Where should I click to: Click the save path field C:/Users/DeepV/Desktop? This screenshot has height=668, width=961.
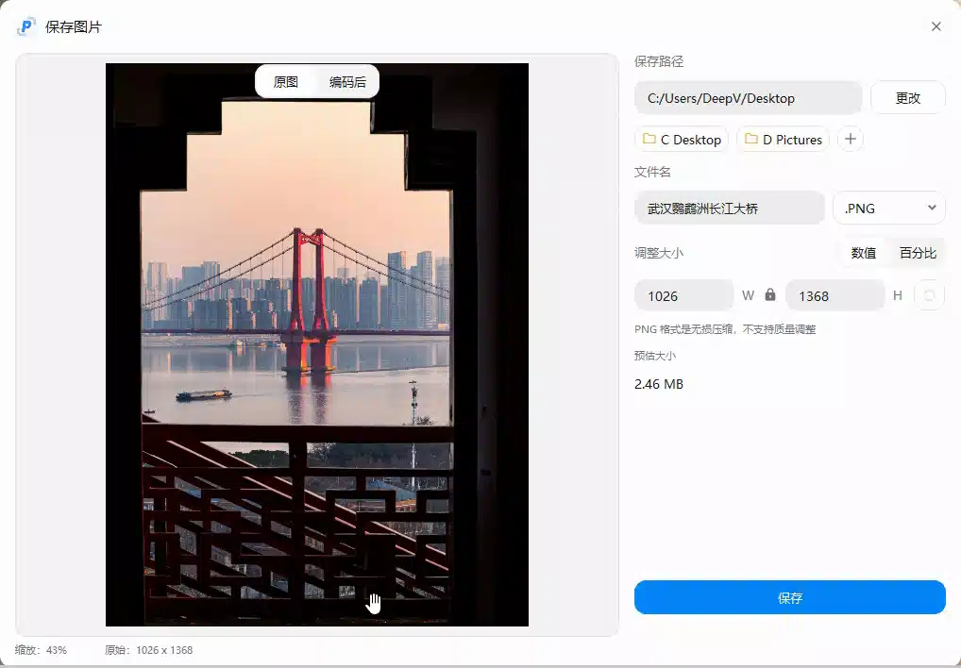click(747, 97)
